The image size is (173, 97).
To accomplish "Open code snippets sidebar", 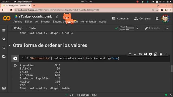I will point(4,48).
